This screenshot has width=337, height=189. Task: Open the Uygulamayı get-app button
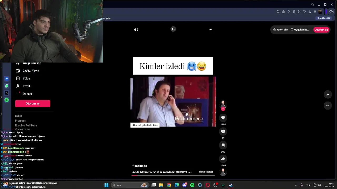300,30
